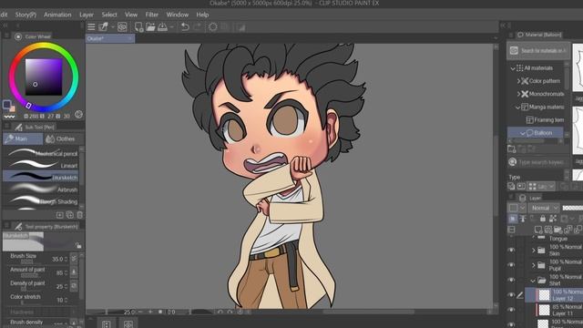
Task: Select the Balloon material category
Action: pyautogui.click(x=536, y=133)
